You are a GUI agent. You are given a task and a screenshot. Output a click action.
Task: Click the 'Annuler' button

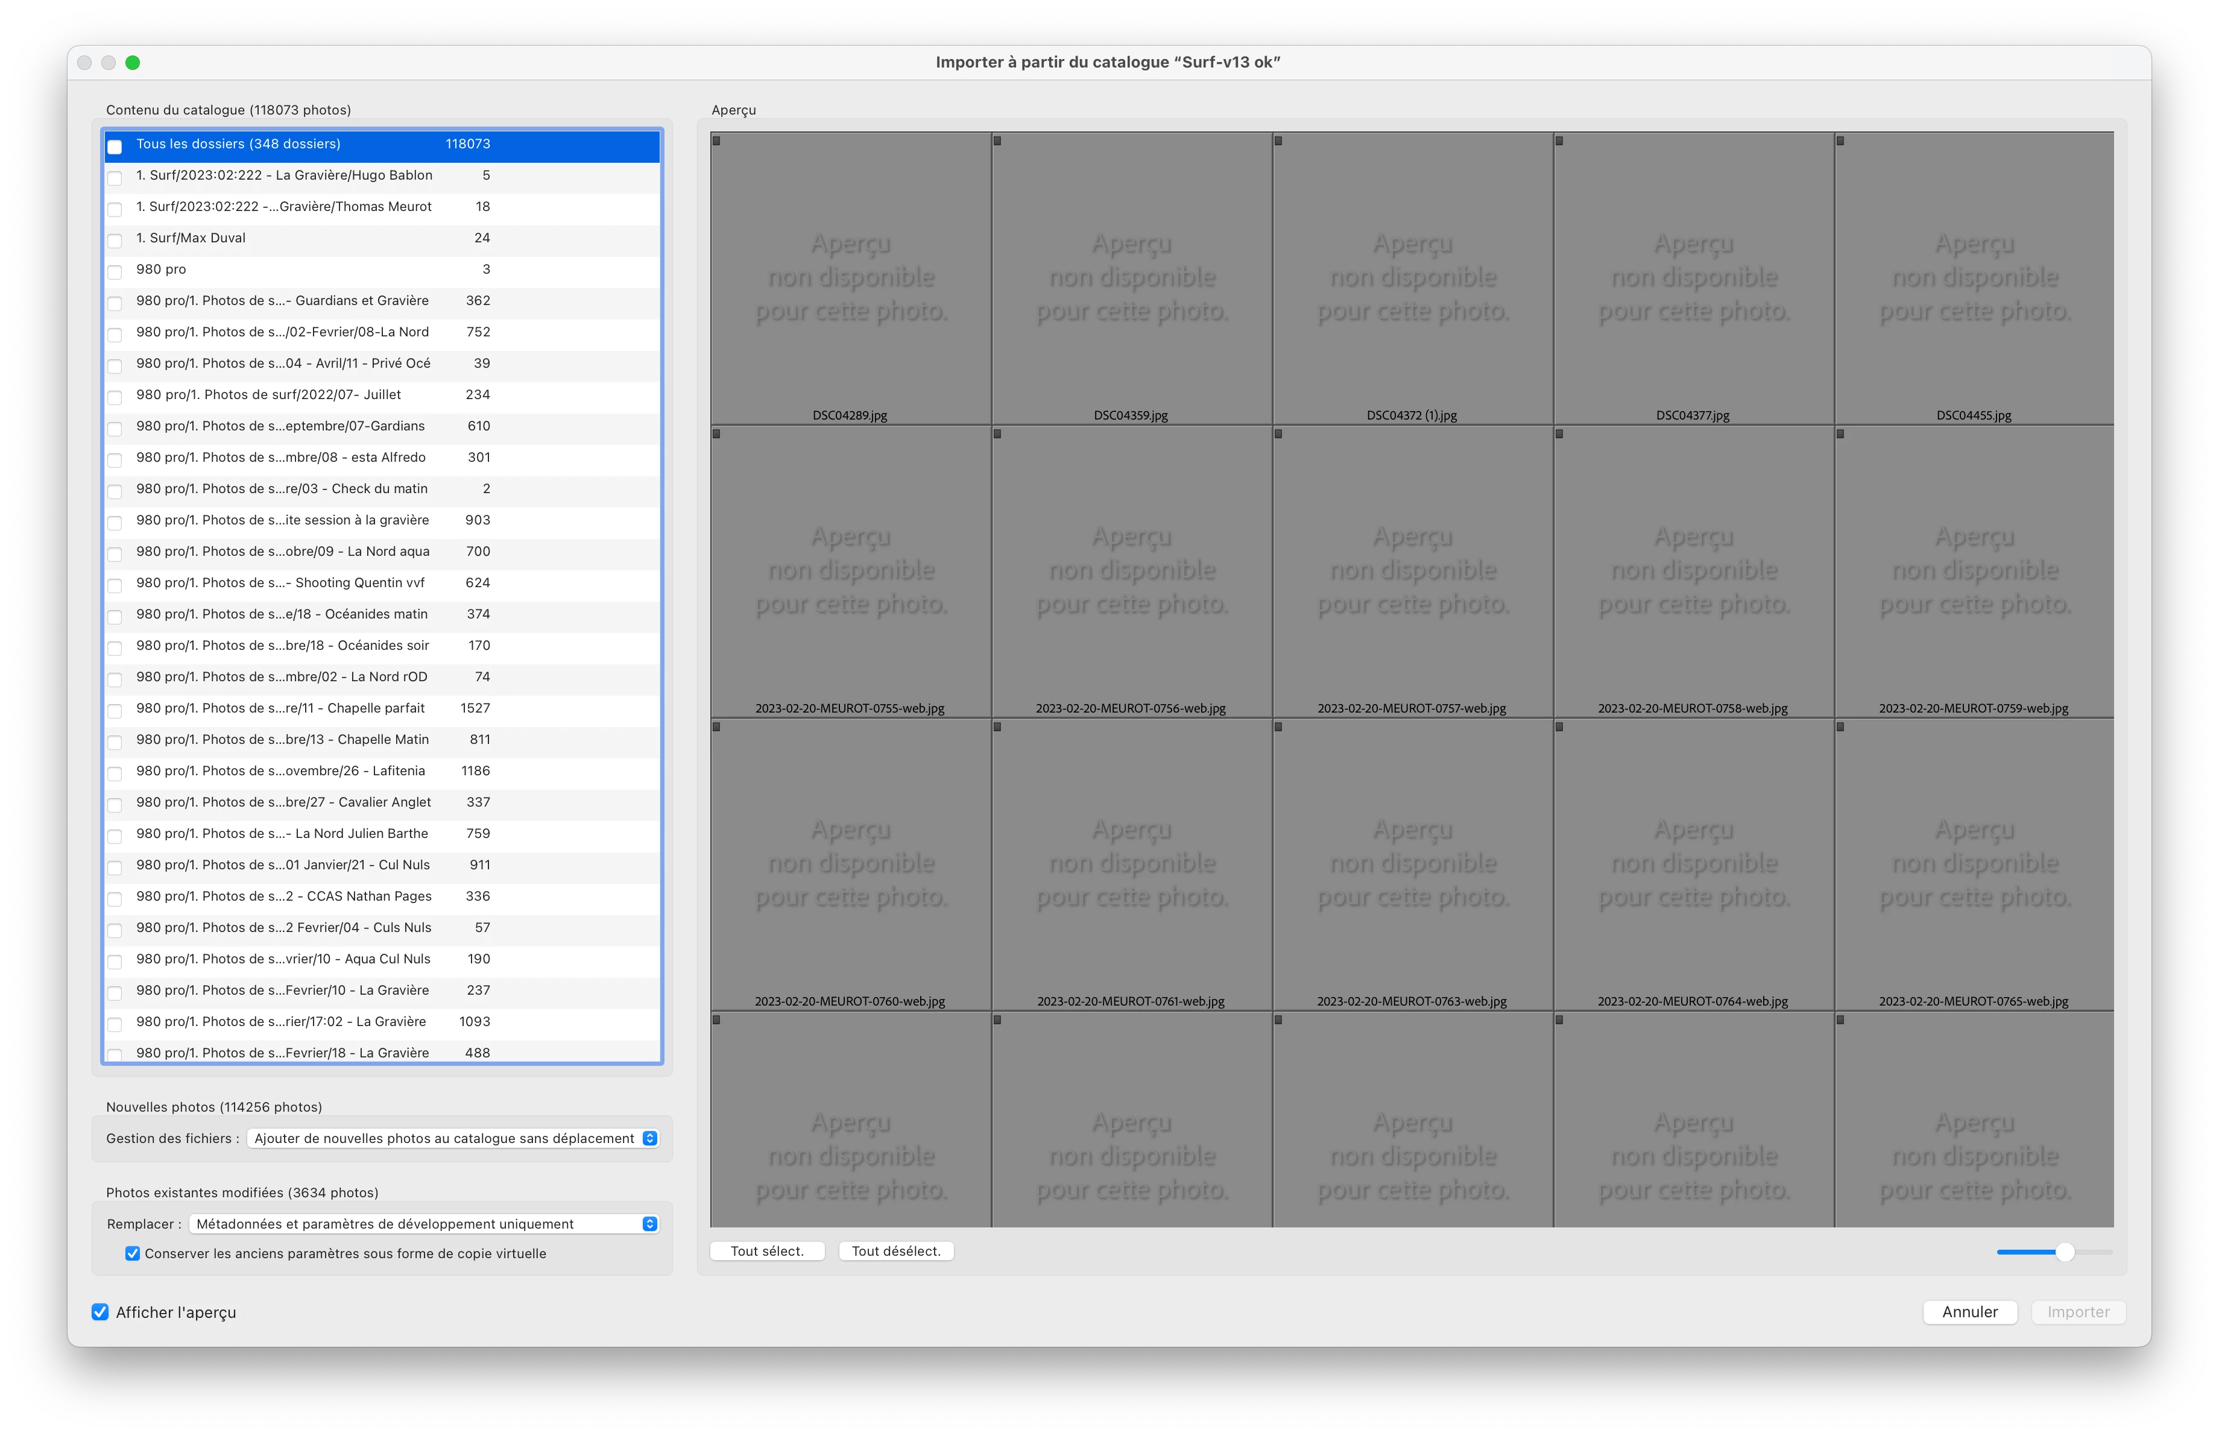pyautogui.click(x=1969, y=1312)
